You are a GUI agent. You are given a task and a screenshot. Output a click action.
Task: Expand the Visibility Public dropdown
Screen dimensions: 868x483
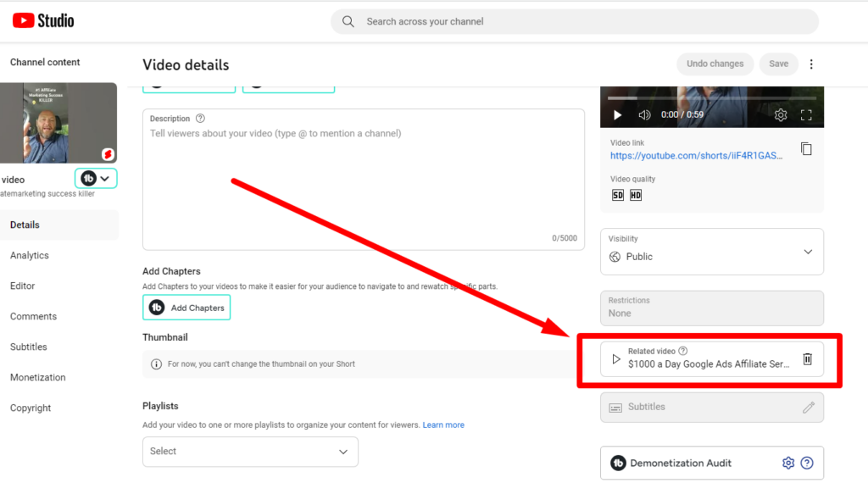pyautogui.click(x=712, y=252)
